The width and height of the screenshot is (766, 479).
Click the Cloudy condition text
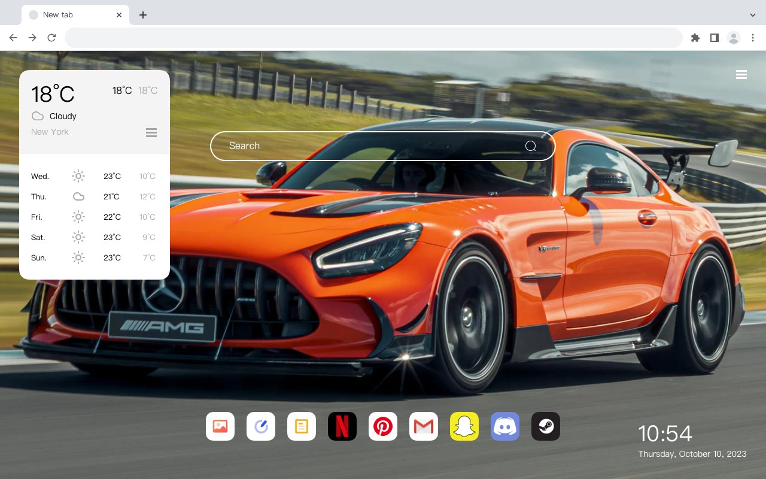tap(63, 116)
